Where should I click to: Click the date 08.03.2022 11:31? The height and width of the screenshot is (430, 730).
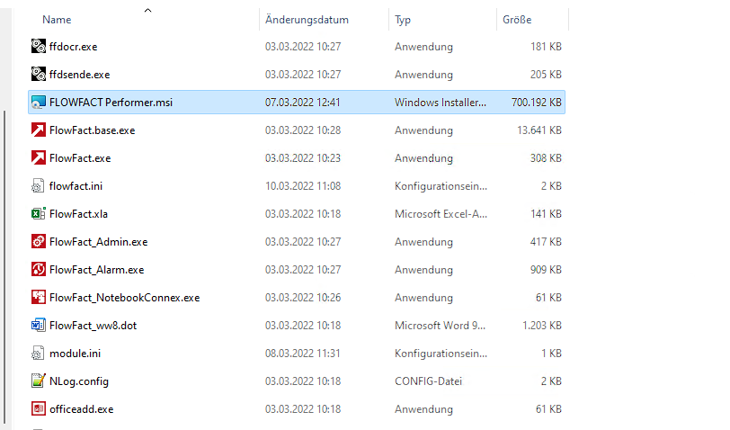[303, 354]
